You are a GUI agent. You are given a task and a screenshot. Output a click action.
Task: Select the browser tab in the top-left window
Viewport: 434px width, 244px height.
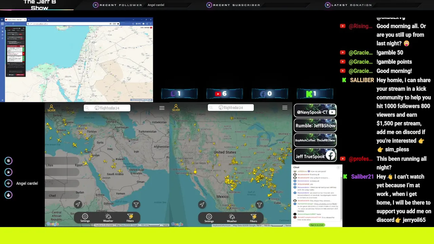point(16,20)
